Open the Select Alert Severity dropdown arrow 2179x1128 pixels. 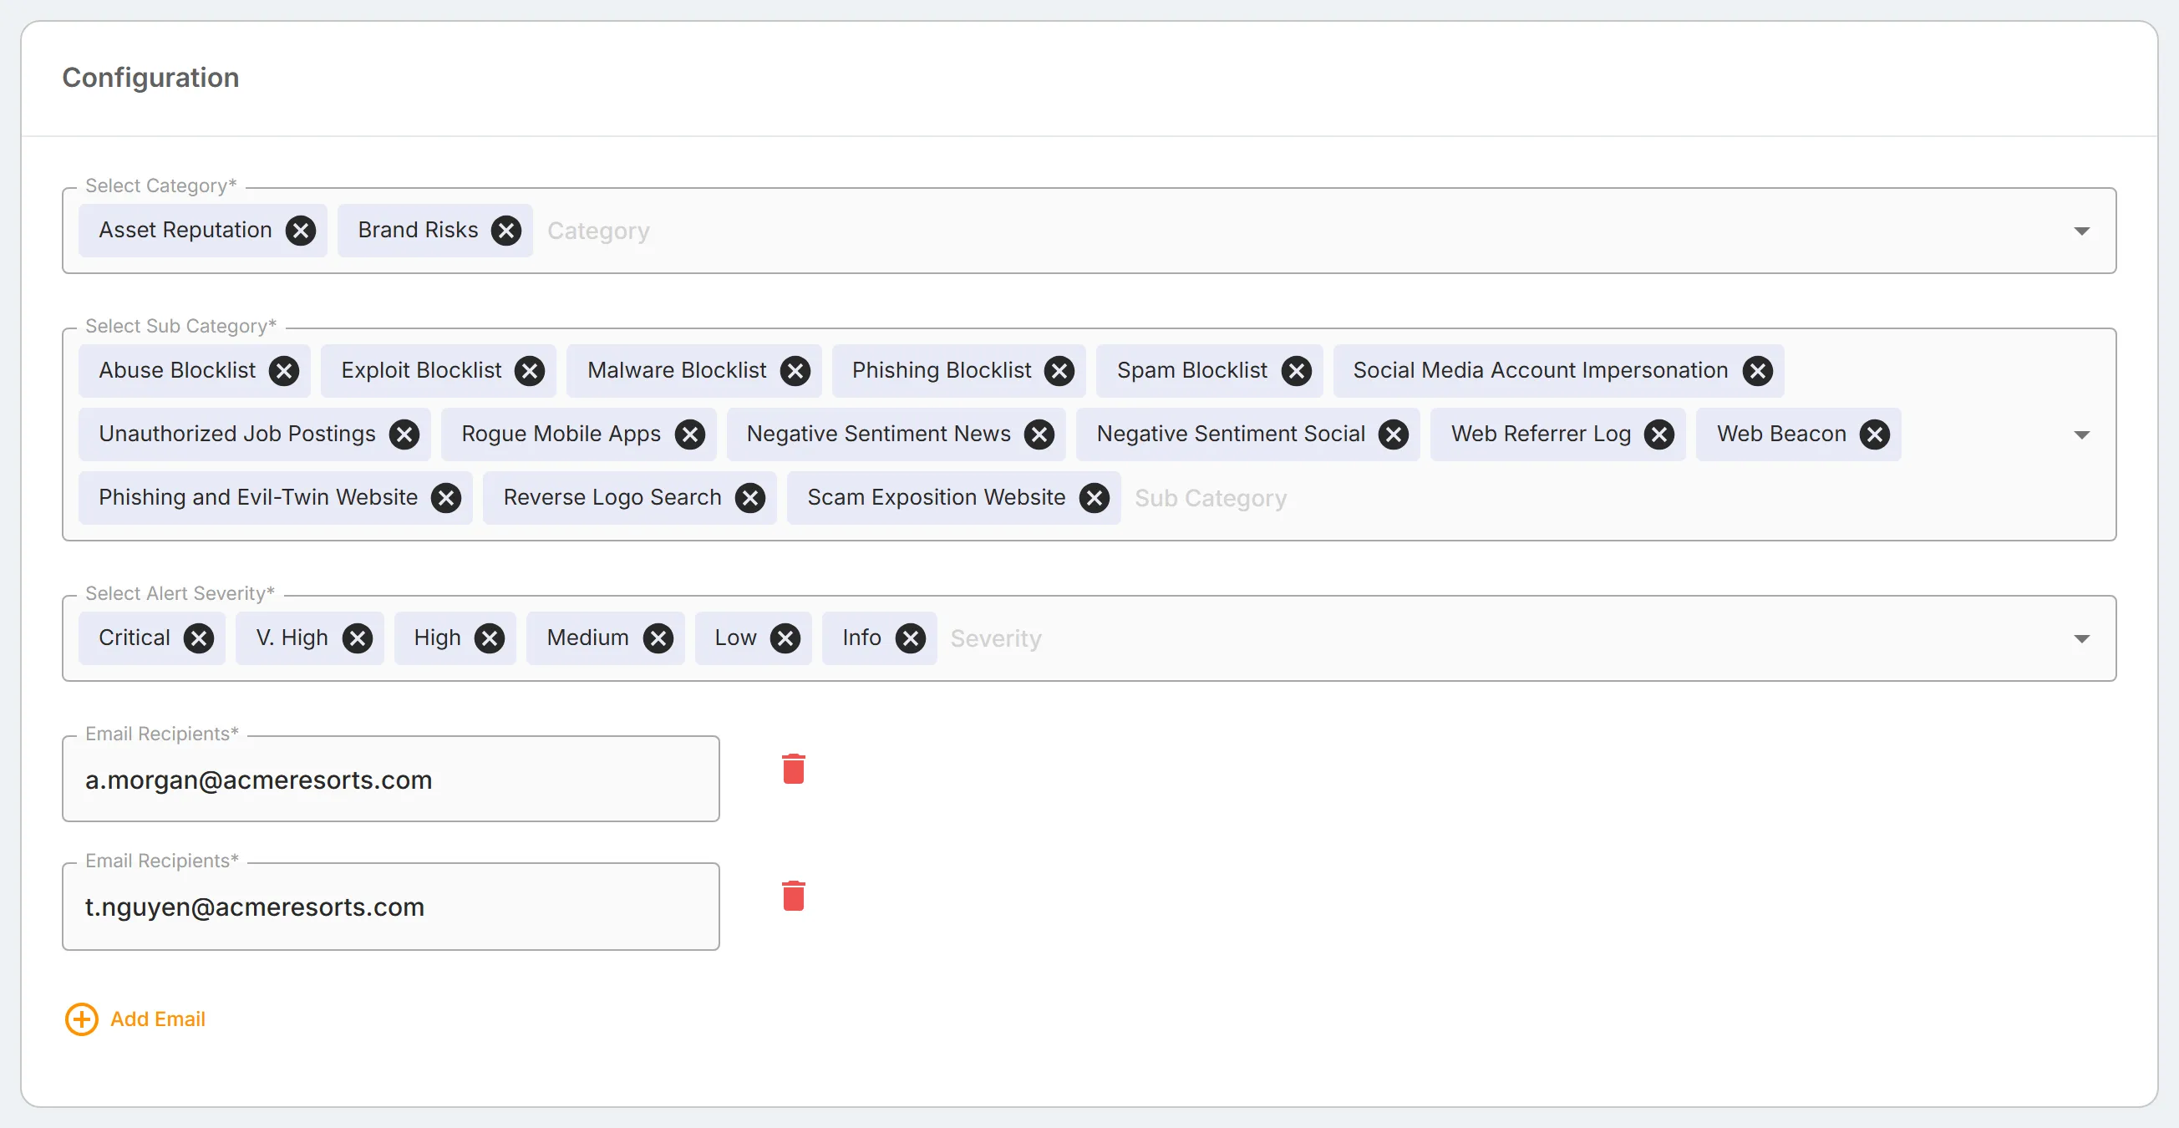tap(2082, 639)
